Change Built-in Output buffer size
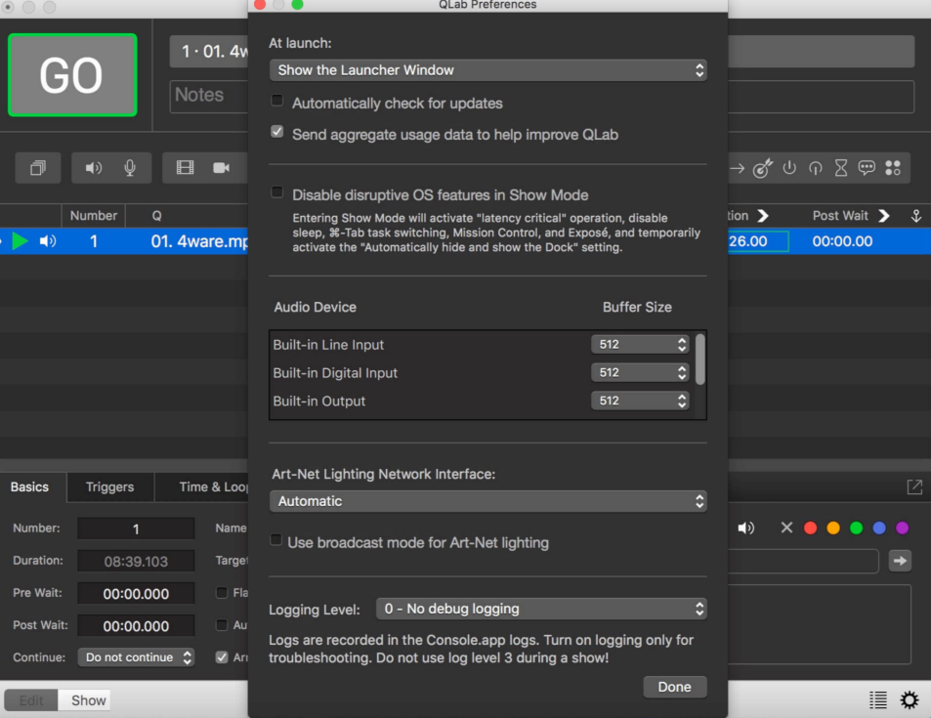This screenshot has height=718, width=931. 640,401
